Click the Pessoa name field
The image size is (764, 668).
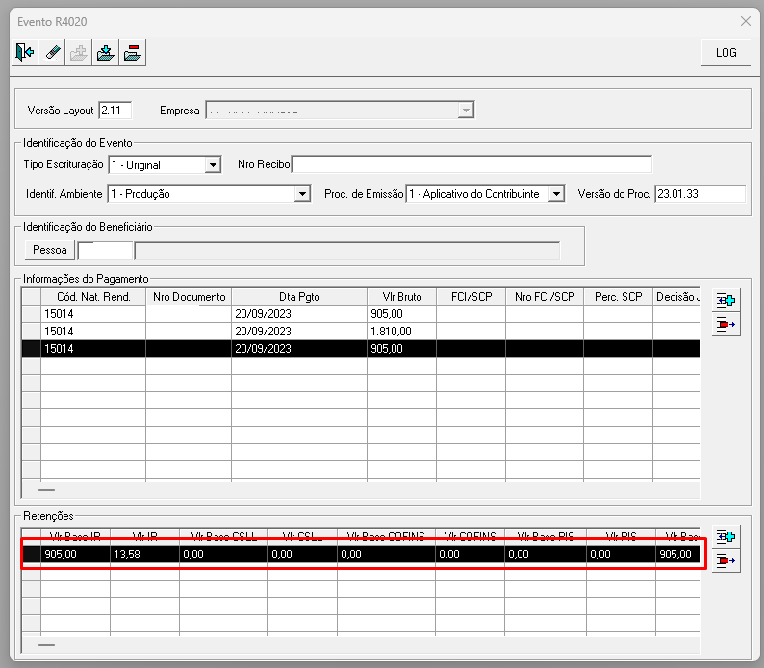tap(347, 250)
